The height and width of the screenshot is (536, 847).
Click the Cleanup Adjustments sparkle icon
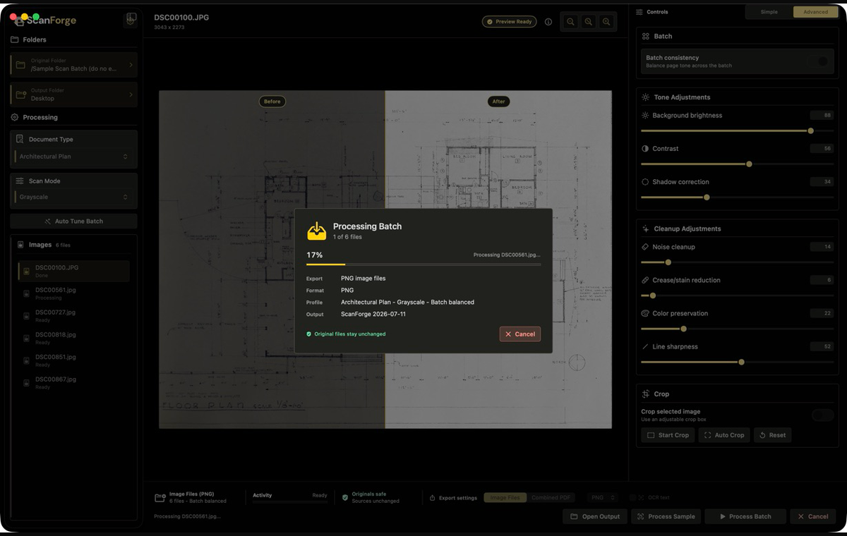pos(646,229)
